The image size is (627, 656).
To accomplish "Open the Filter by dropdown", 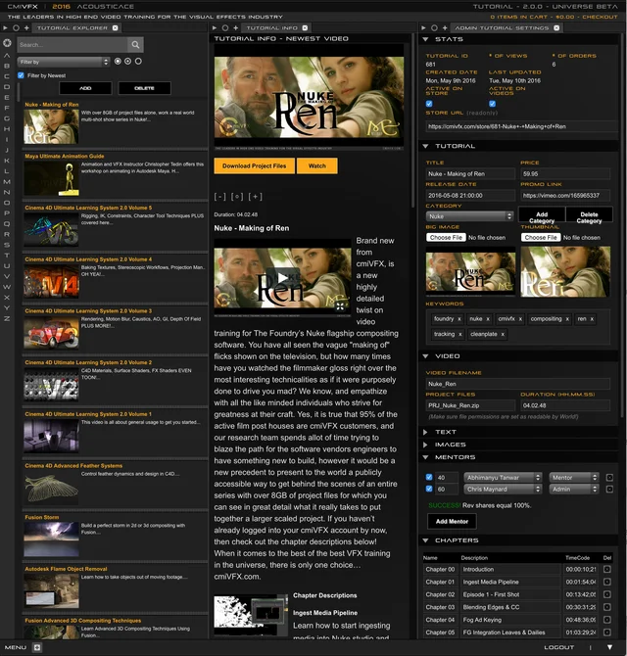I will pos(64,62).
